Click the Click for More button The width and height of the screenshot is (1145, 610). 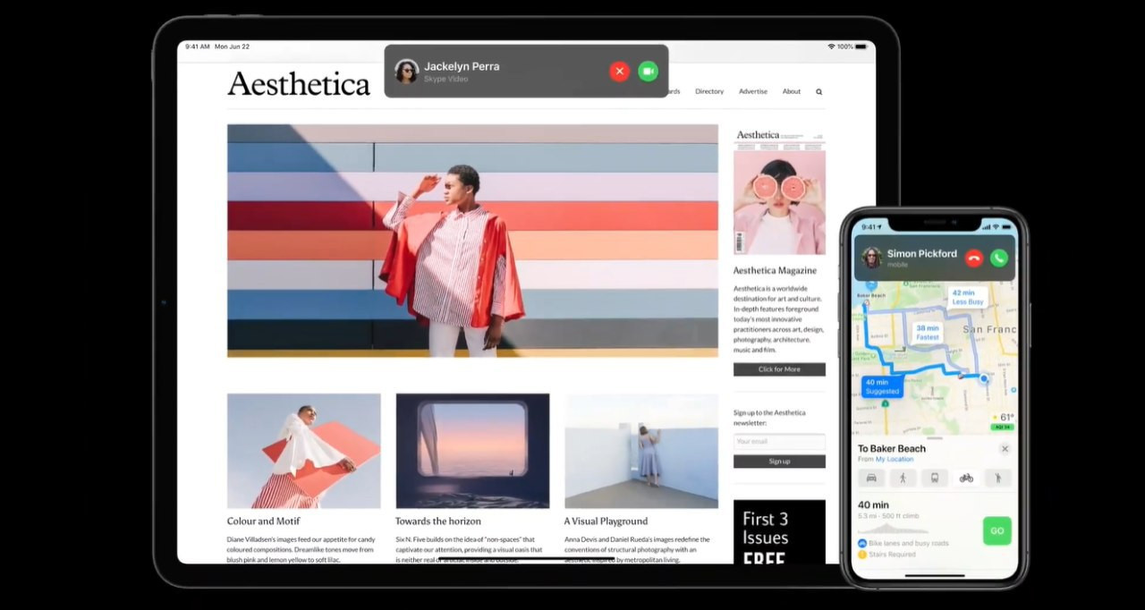[x=779, y=369]
